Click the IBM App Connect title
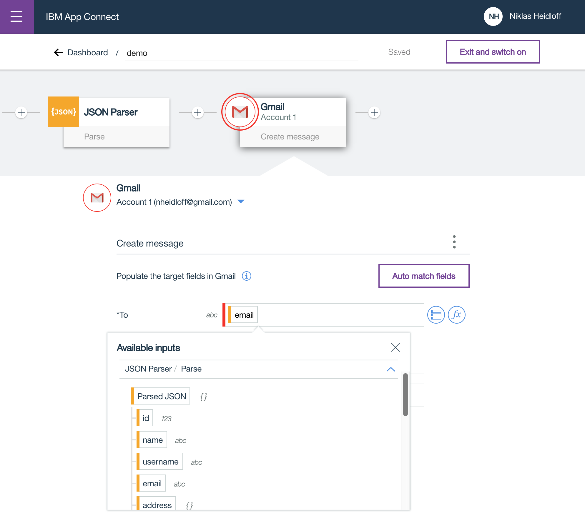The height and width of the screenshot is (516, 585). click(x=82, y=17)
